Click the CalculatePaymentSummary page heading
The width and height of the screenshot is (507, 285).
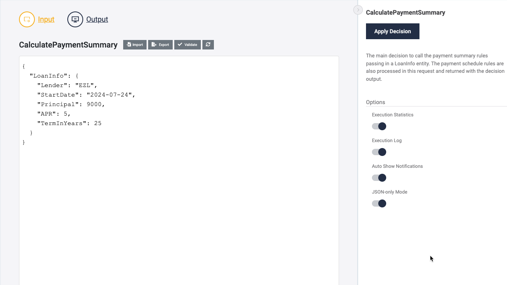click(x=68, y=45)
